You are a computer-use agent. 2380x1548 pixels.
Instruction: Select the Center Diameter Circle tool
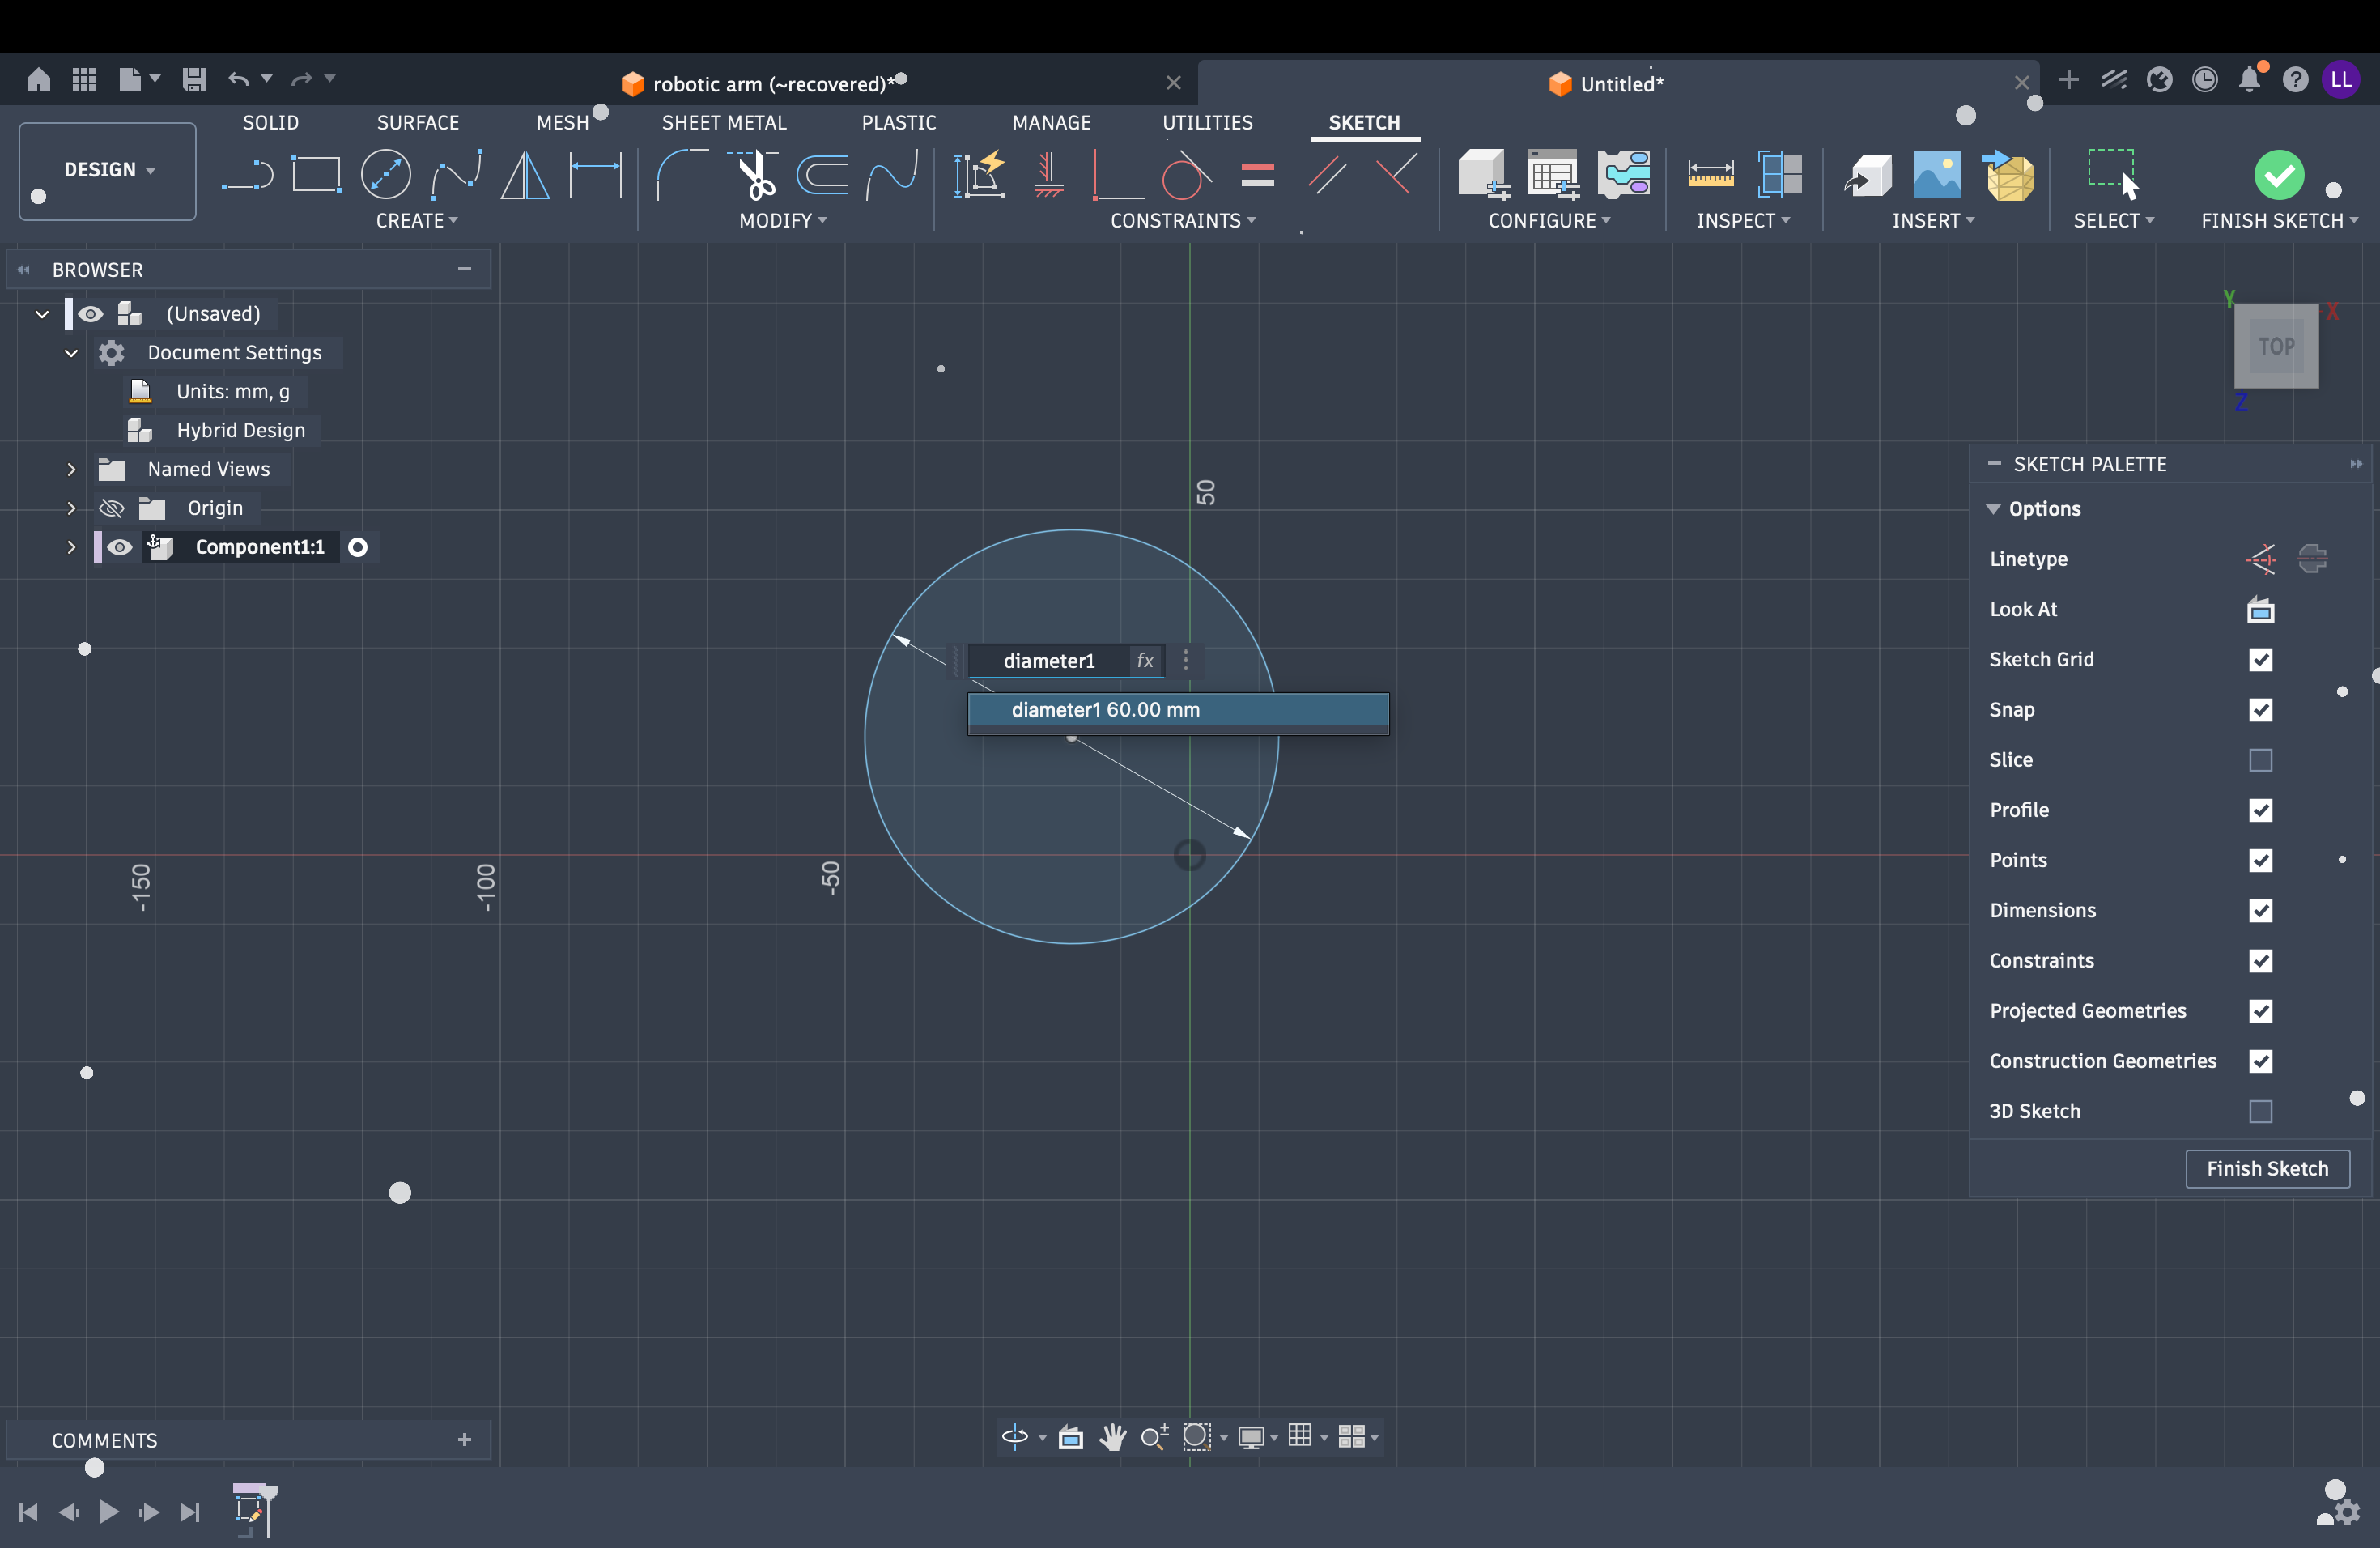386,175
